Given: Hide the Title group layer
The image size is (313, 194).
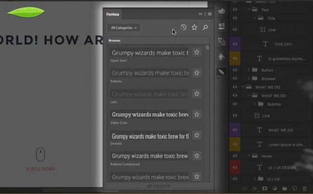Looking at the screenshot, I should pyautogui.click(x=235, y=18).
